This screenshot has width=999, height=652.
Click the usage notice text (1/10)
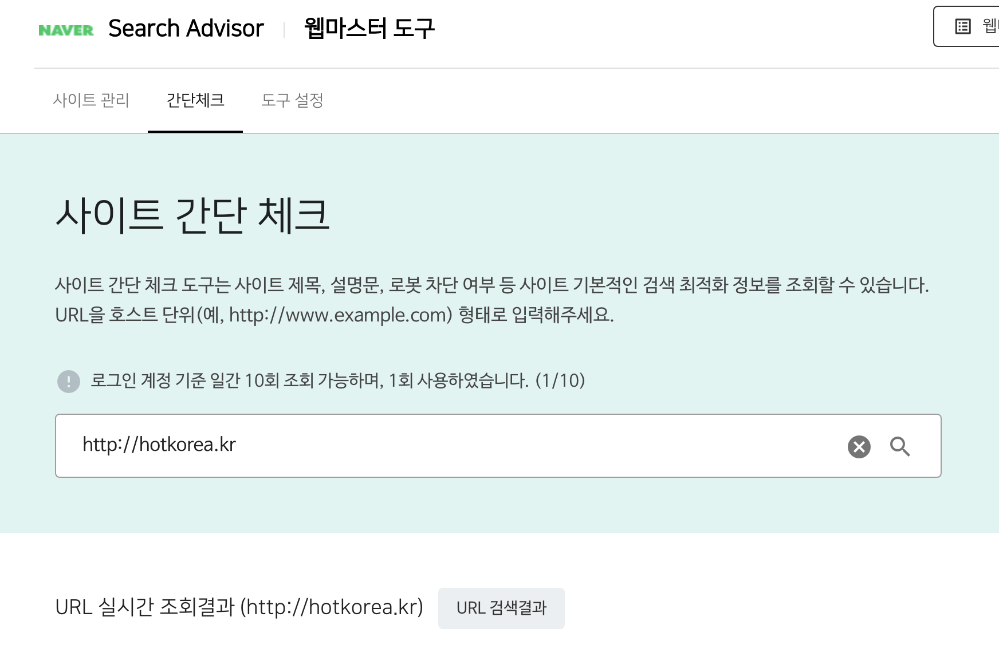tap(338, 380)
